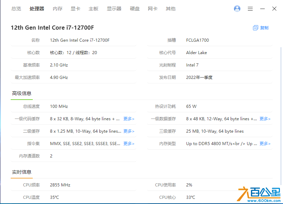Switch to the 主板 tab
Image resolution: width=283 pixels, height=204 pixels.
[x=93, y=9]
